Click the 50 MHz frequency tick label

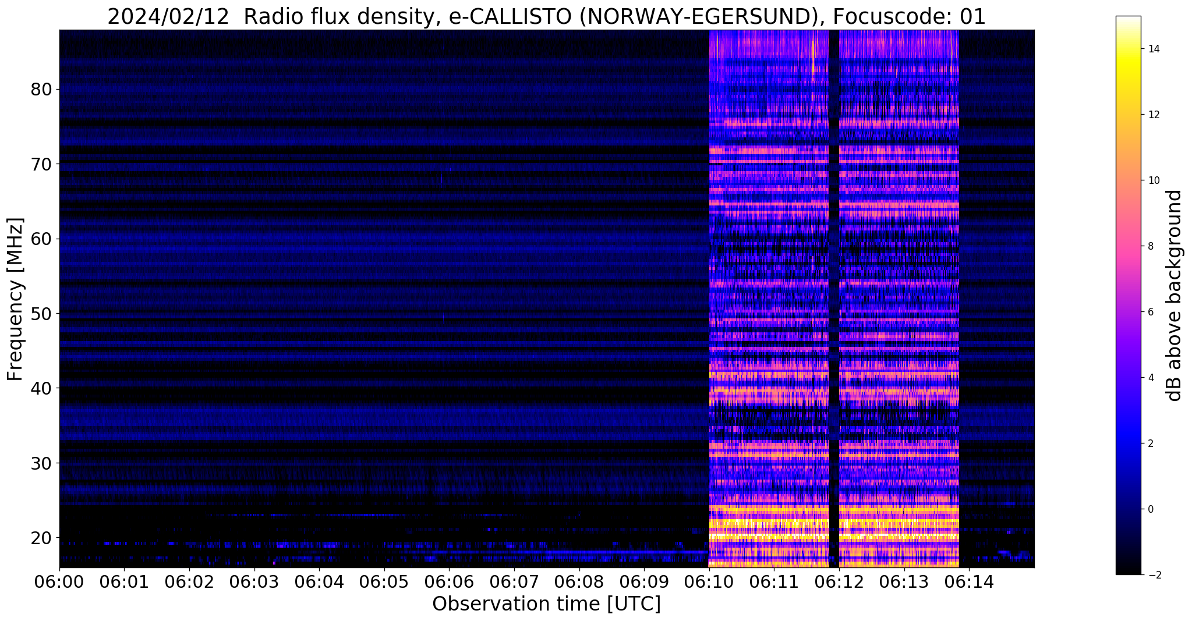[x=41, y=314]
